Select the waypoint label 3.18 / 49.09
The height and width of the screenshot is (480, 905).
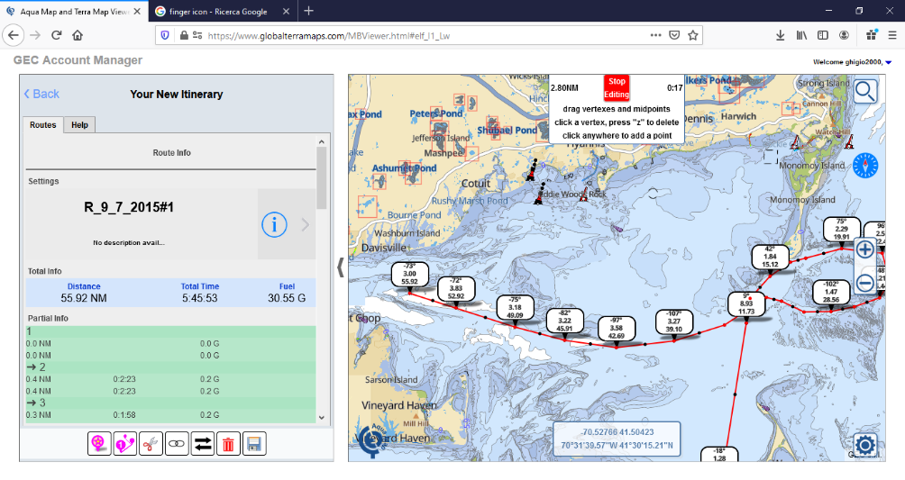[x=515, y=307]
